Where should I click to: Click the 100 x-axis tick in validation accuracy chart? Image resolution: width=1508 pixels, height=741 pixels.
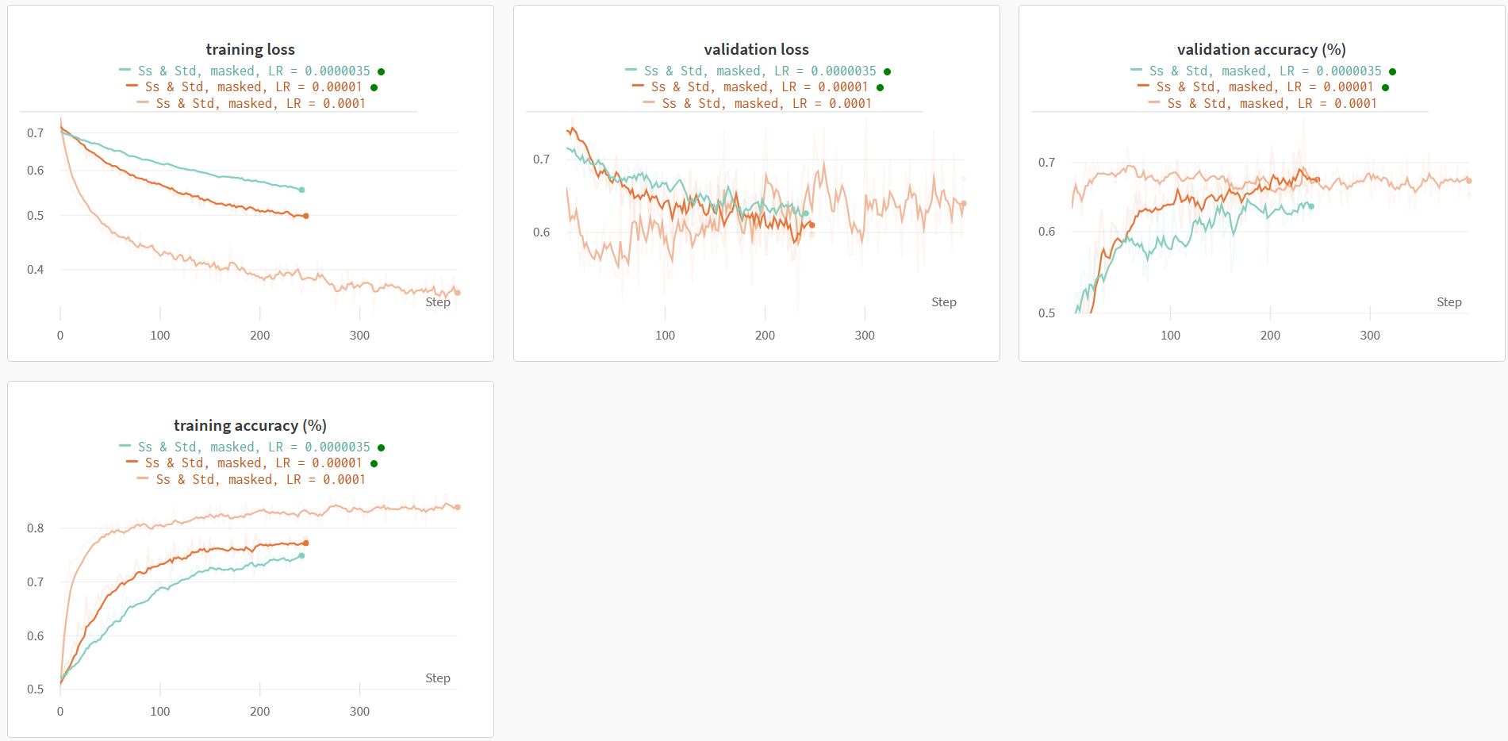pyautogui.click(x=1171, y=336)
